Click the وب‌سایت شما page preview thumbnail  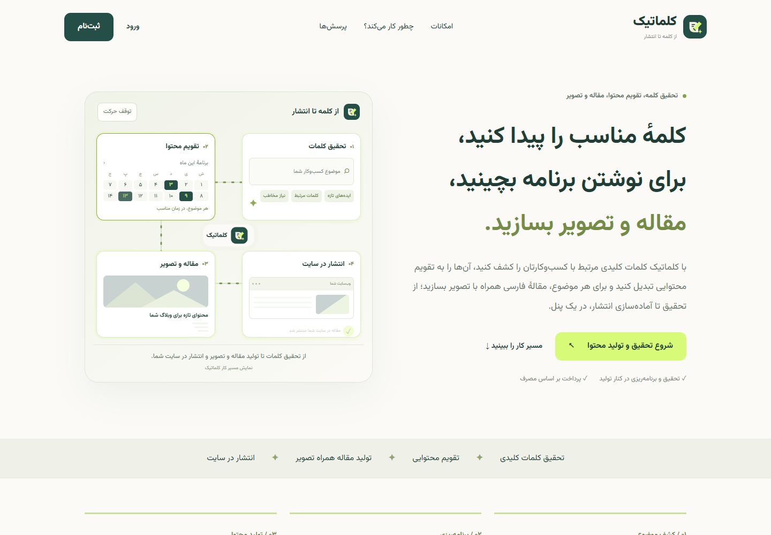tap(332, 304)
